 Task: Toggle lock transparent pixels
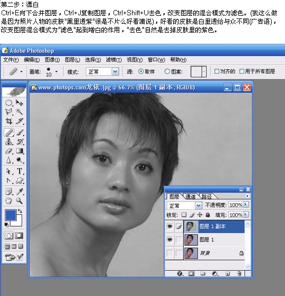184,215
